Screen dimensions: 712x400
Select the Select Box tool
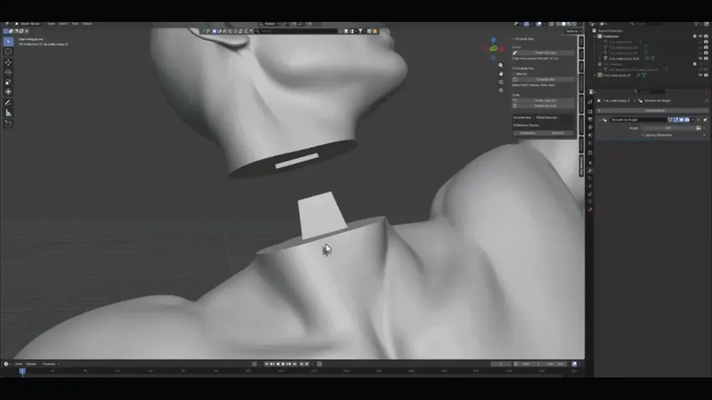8,42
